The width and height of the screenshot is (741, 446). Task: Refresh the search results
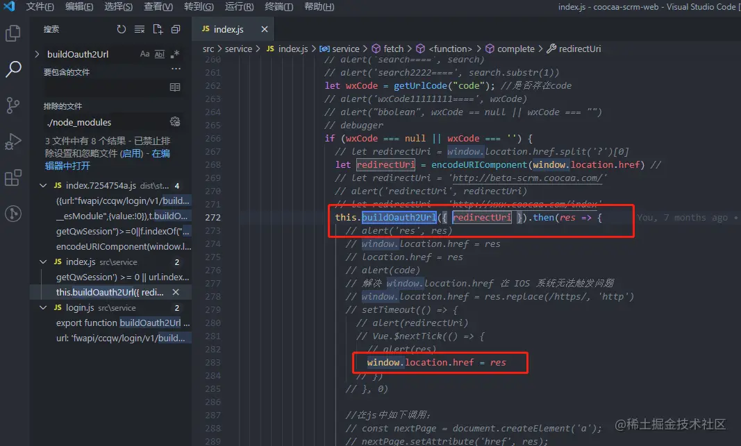pyautogui.click(x=122, y=29)
